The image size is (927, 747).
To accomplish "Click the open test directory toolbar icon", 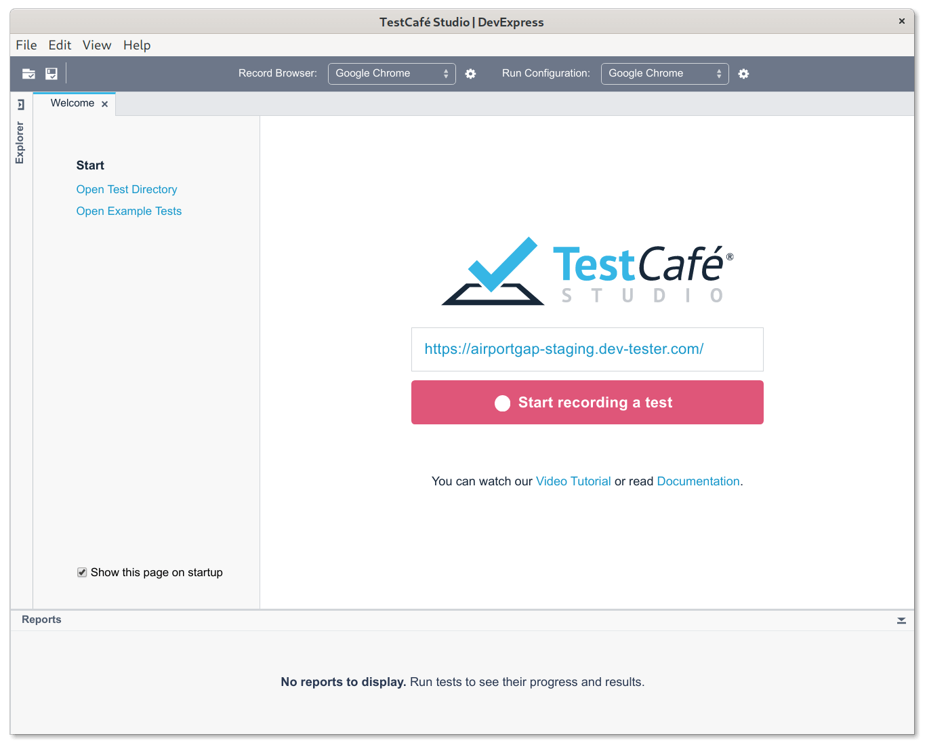I will (x=28, y=74).
